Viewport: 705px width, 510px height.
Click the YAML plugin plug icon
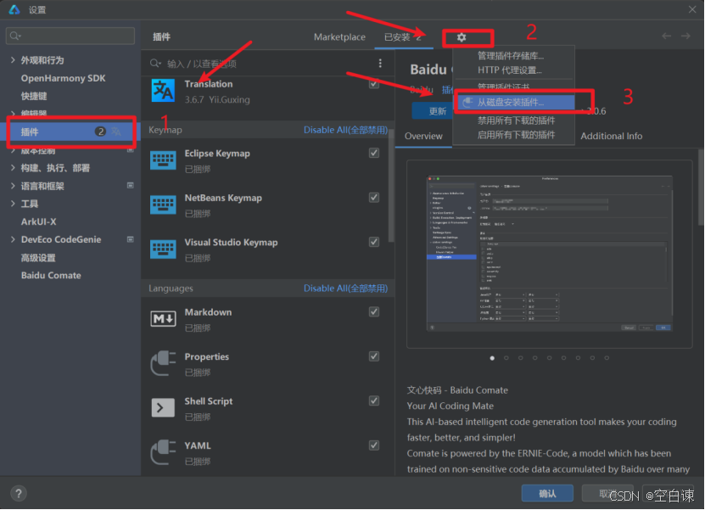tap(163, 452)
